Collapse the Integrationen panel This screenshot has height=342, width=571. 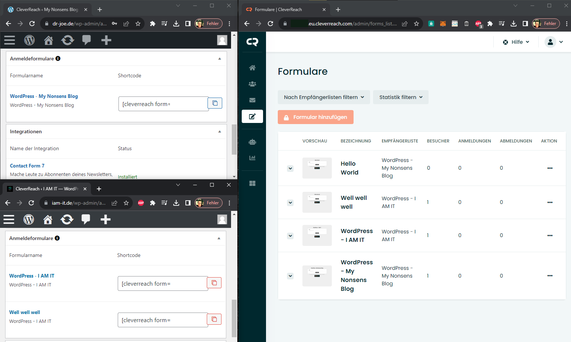(x=220, y=131)
